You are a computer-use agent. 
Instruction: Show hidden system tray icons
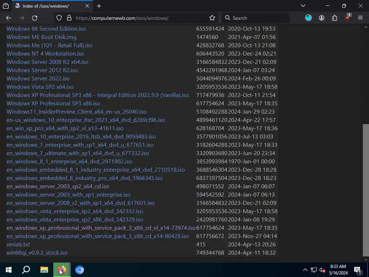[x=305, y=270]
